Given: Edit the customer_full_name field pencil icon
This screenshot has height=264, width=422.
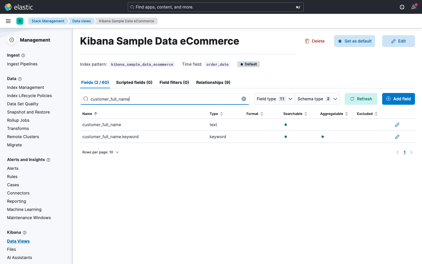Looking at the screenshot, I should tap(397, 125).
